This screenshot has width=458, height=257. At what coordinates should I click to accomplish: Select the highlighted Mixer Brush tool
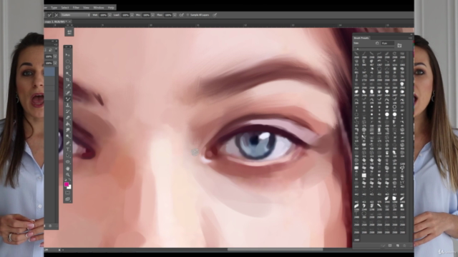pos(68,99)
